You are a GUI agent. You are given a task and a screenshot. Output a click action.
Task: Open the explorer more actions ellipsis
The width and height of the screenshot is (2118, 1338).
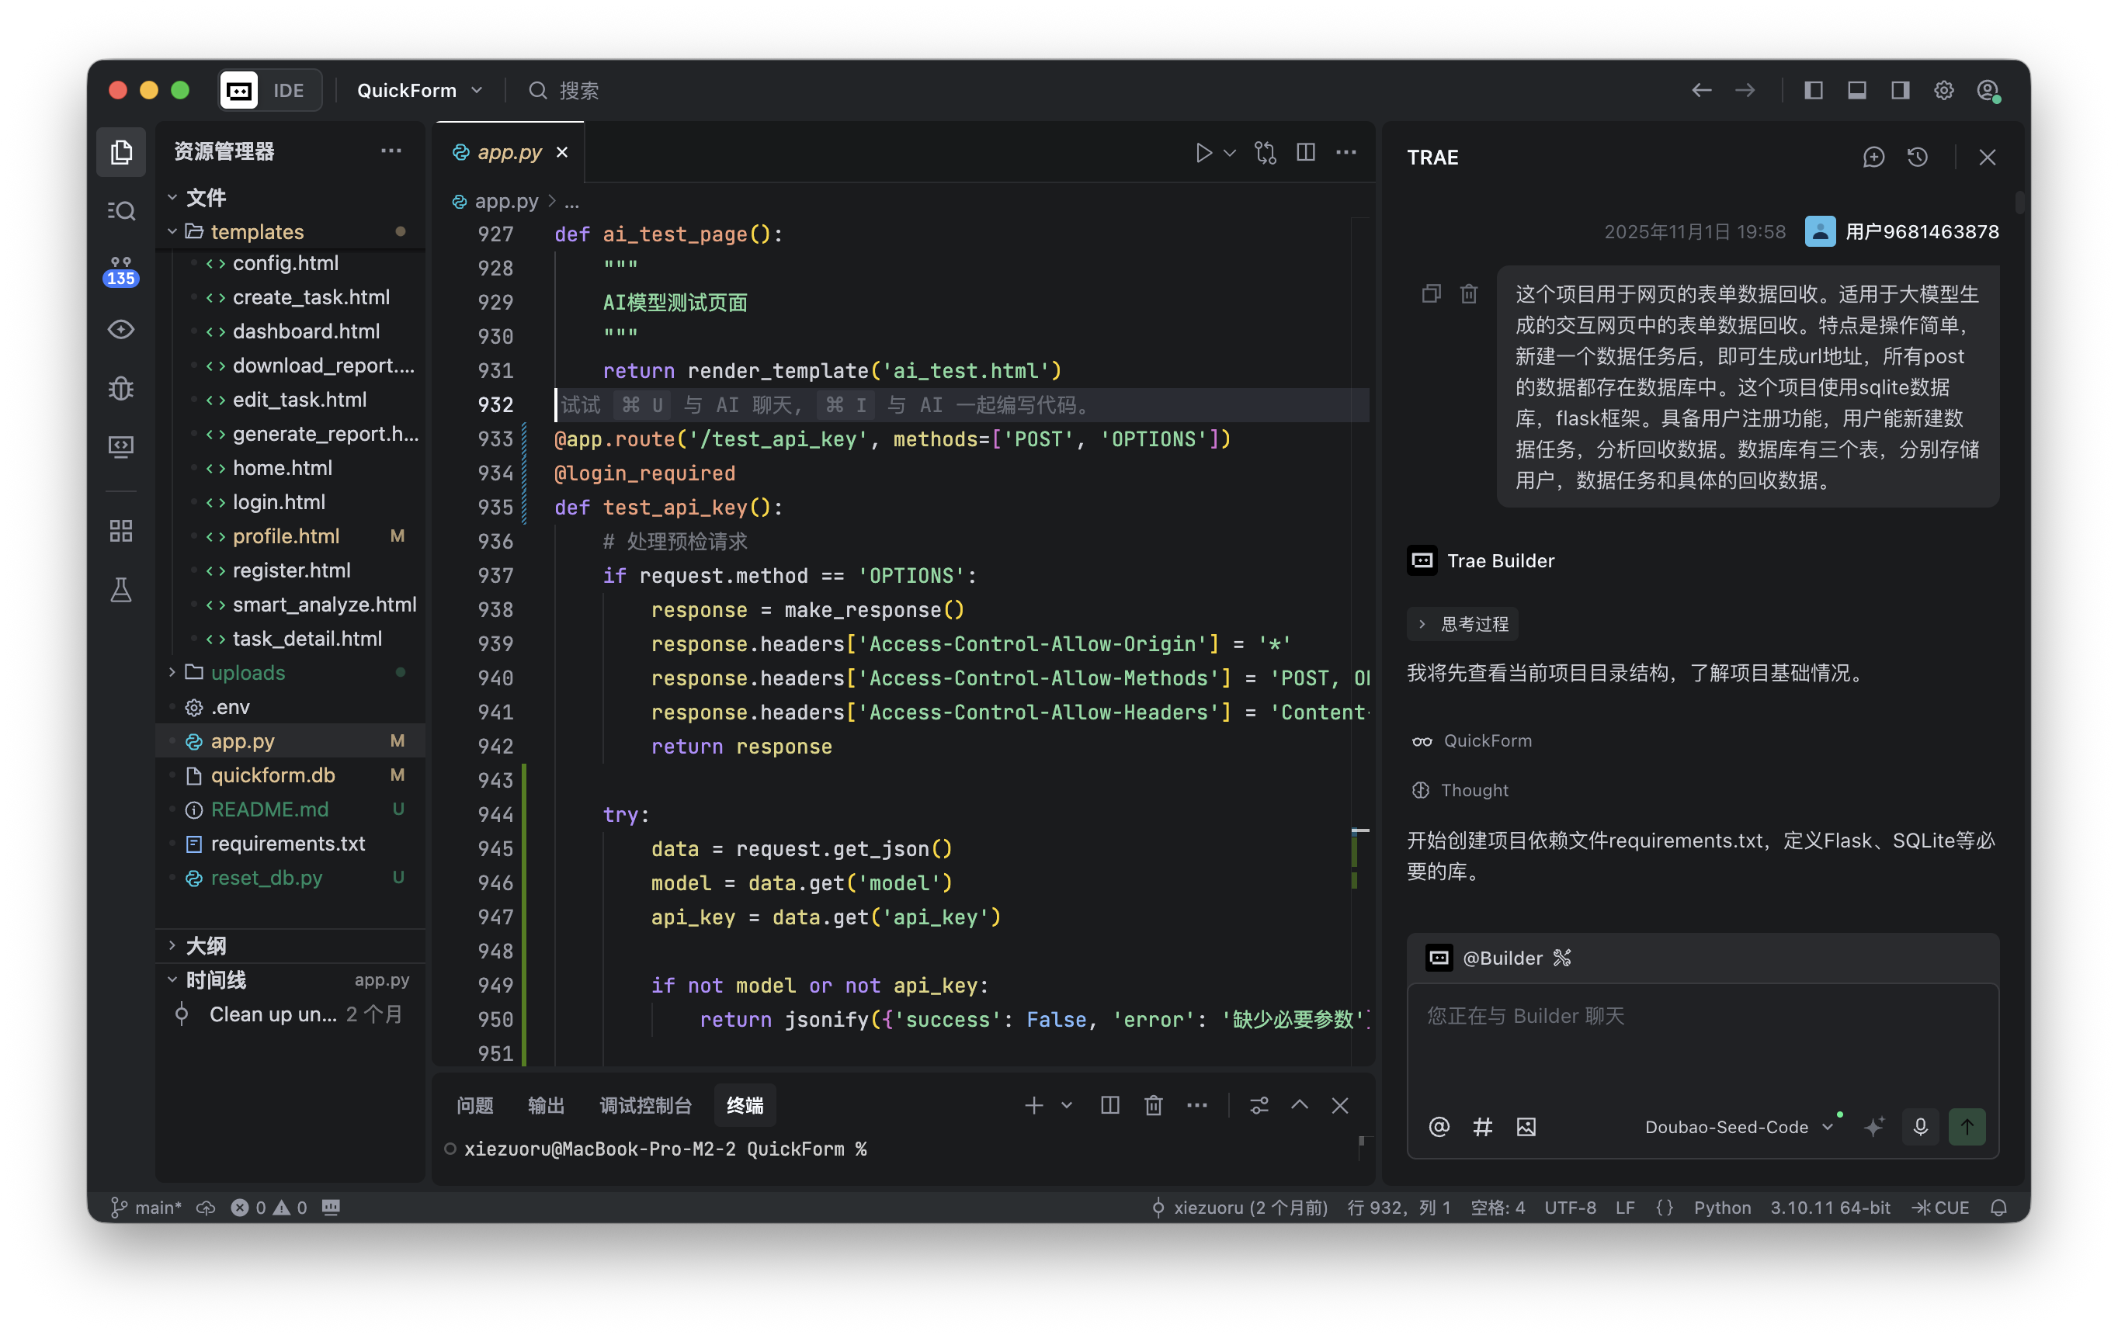point(391,151)
